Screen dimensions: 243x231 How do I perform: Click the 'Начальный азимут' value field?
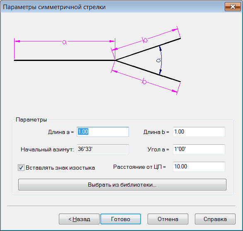(x=103, y=149)
